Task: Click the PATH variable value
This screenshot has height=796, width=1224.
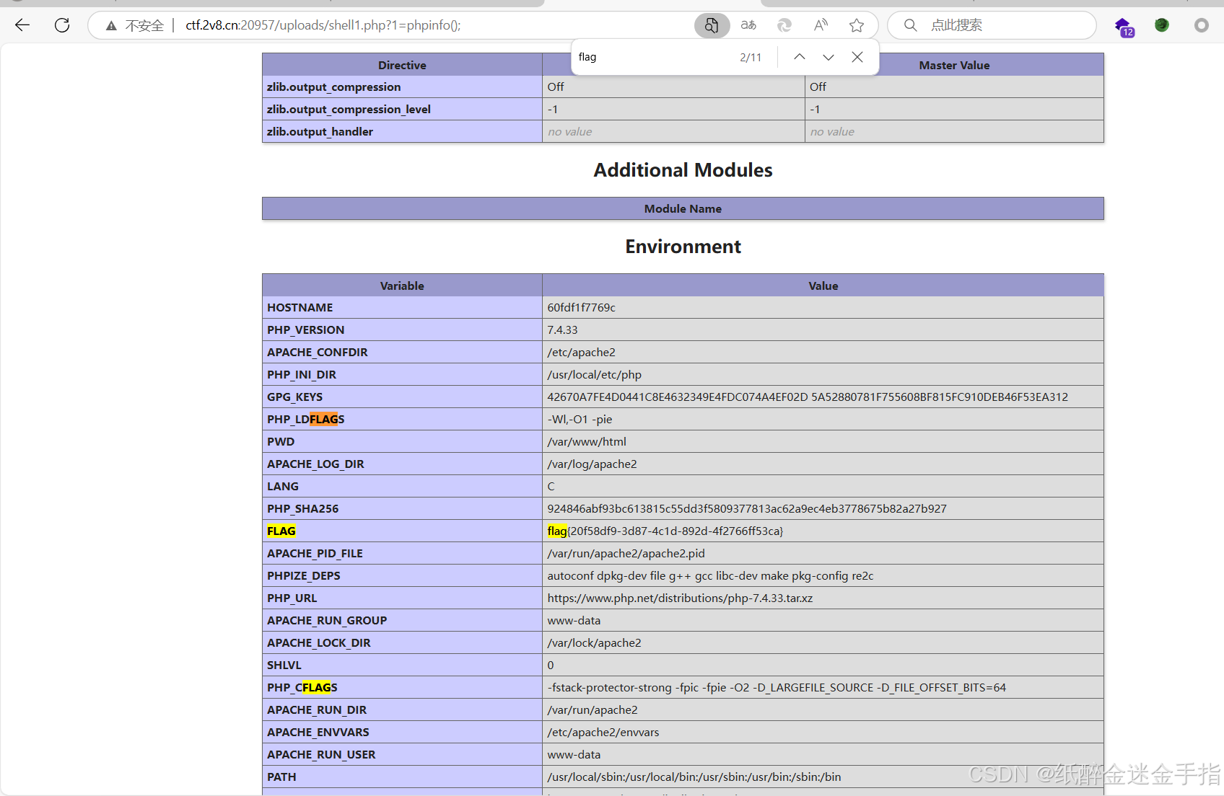Action: click(694, 777)
